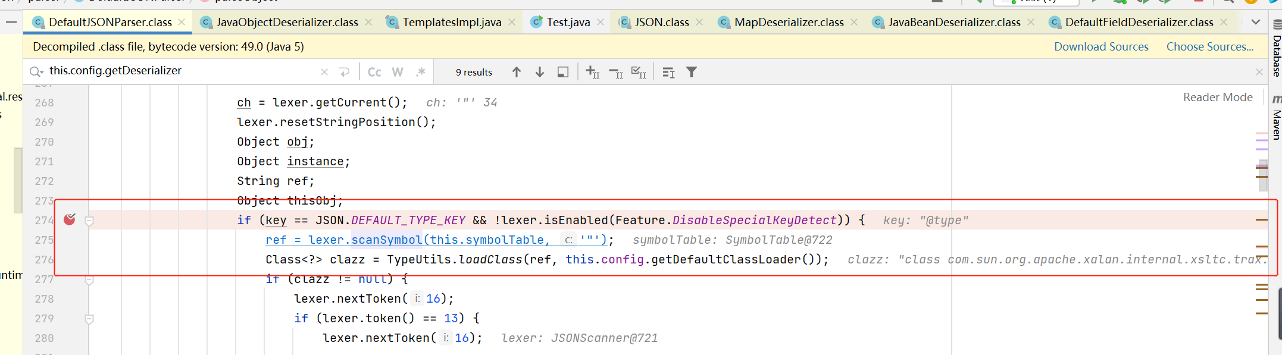The image size is (1282, 355).
Task: Clear the find text field
Action: tap(324, 72)
